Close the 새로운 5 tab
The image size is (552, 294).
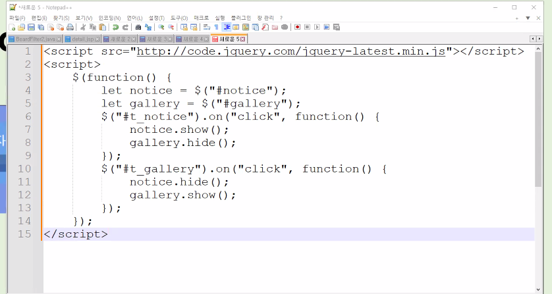click(242, 39)
